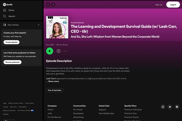The height and width of the screenshot is (121, 182).
Task: Open Twitter social icon
Action: pos(170,107)
